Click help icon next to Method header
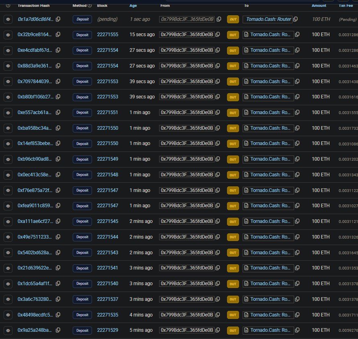The height and width of the screenshot is (339, 358). pos(90,6)
